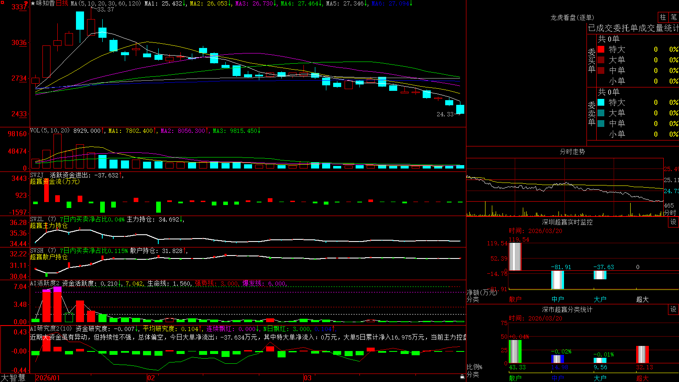
Task: Click the 24.33 low price annotation
Action: tap(445, 114)
